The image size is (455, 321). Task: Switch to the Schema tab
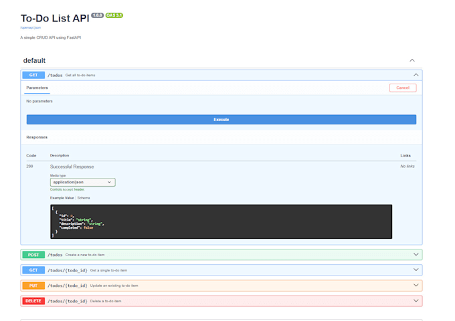pyautogui.click(x=84, y=198)
